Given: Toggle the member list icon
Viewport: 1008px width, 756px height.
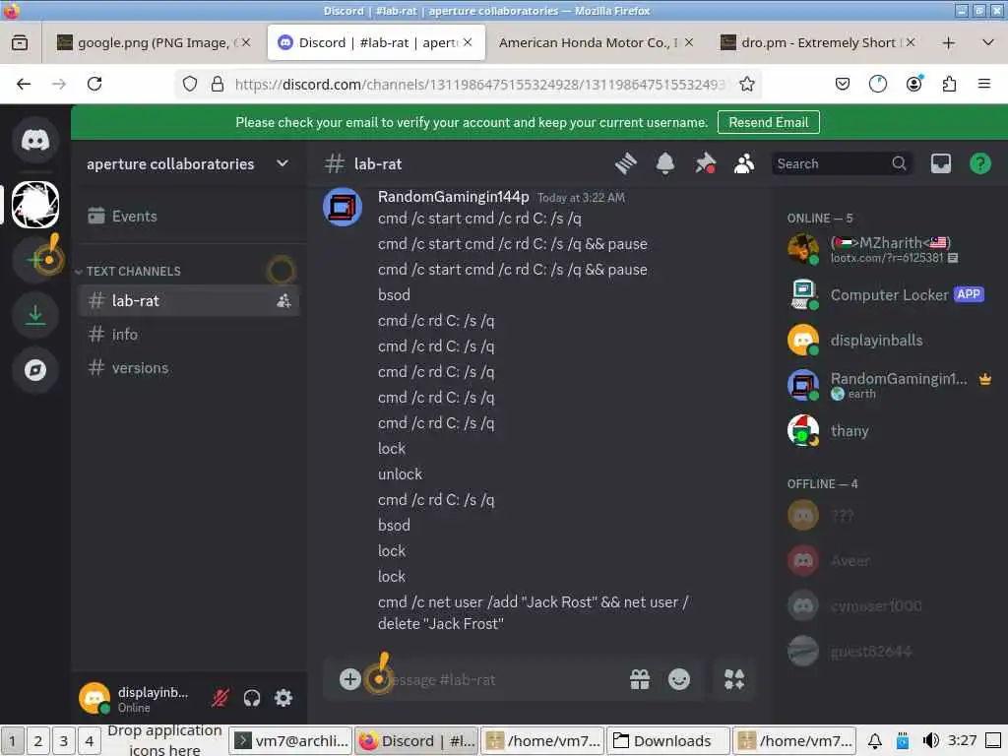Looking at the screenshot, I should pos(744,164).
